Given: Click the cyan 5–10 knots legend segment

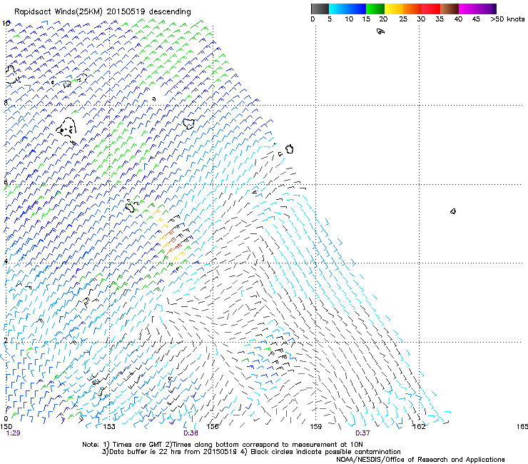Looking at the screenshot, I should click(338, 9).
